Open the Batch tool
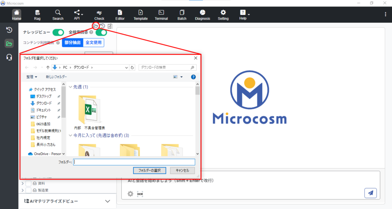 point(182,15)
